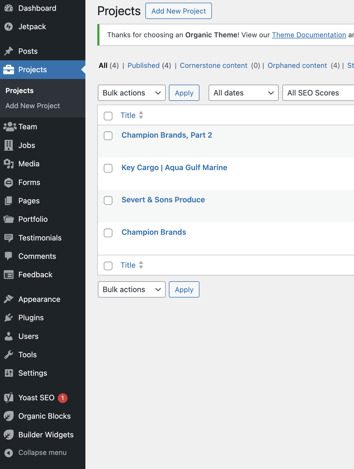Screen dimensions: 354x469
Task: Open the bottom Bulk actions dropdown
Action: 132,289
